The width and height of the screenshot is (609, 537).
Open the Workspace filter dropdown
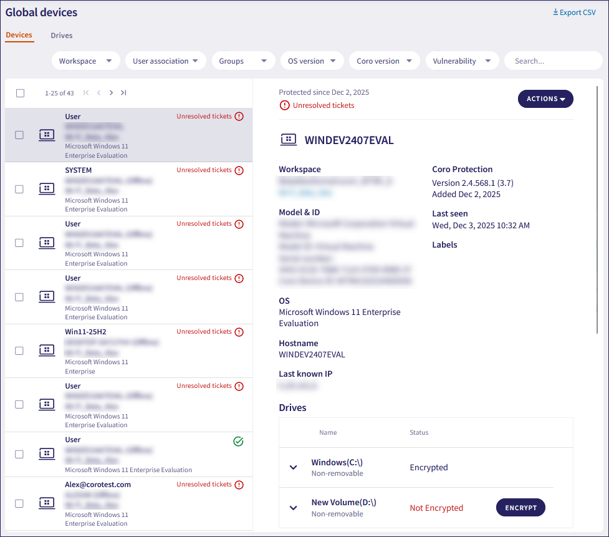[x=85, y=61]
